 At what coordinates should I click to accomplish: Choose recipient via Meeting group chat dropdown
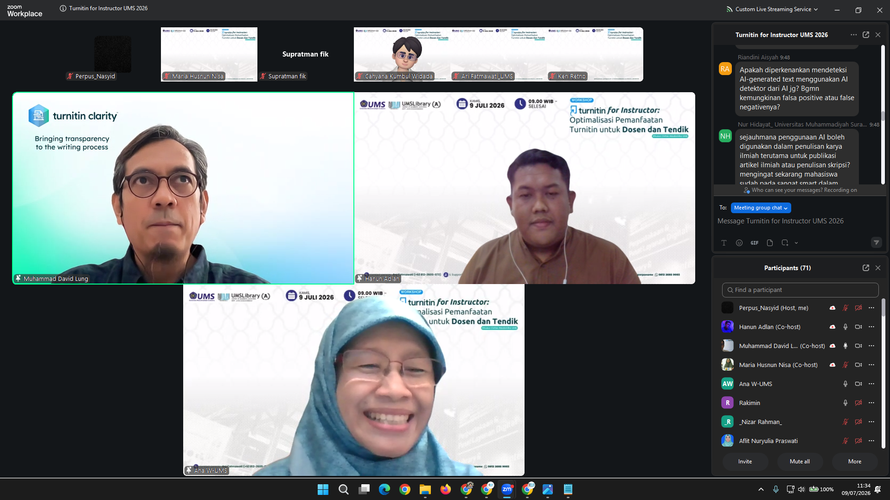(x=761, y=208)
